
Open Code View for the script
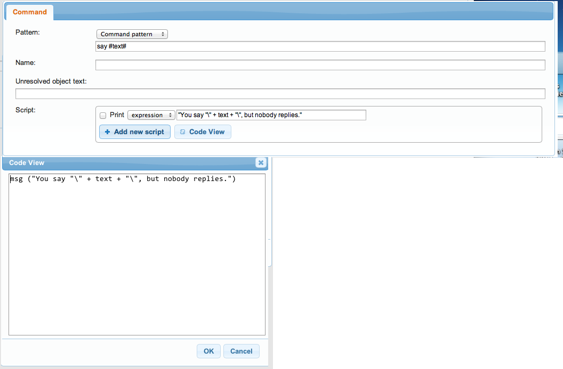click(x=203, y=132)
